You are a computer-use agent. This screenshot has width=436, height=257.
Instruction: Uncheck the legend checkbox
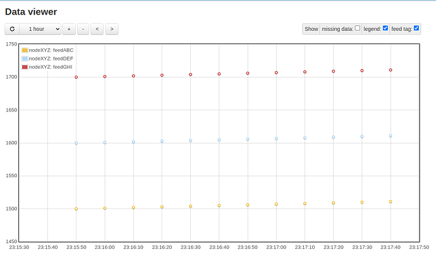coord(385,28)
